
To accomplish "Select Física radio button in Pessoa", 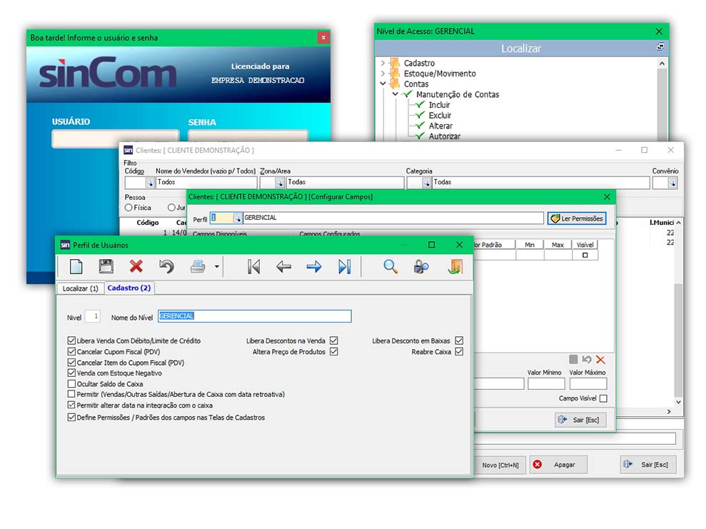I will click(x=128, y=208).
